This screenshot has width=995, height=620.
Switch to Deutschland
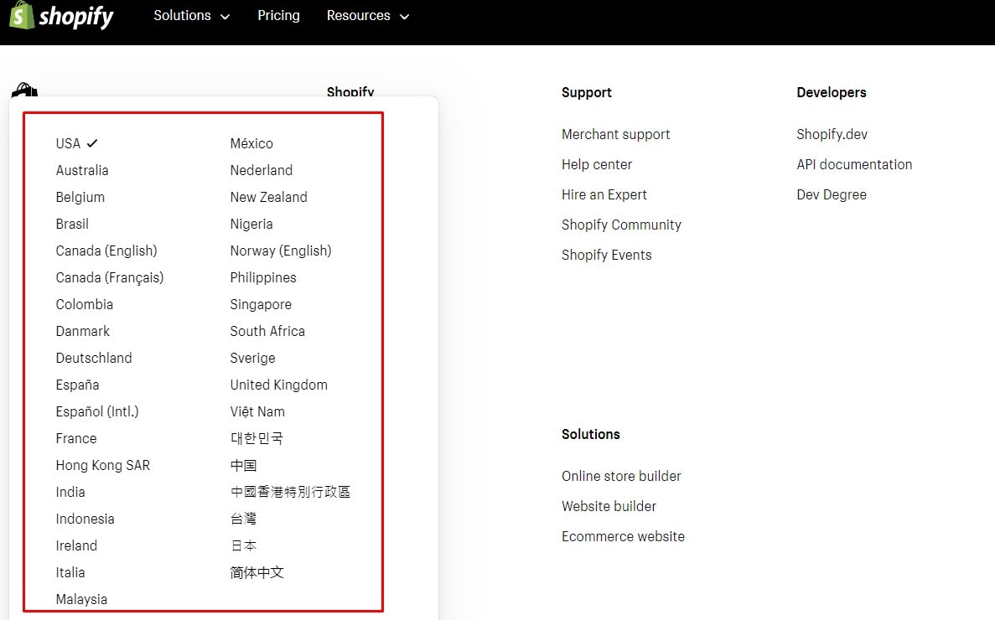tap(94, 358)
